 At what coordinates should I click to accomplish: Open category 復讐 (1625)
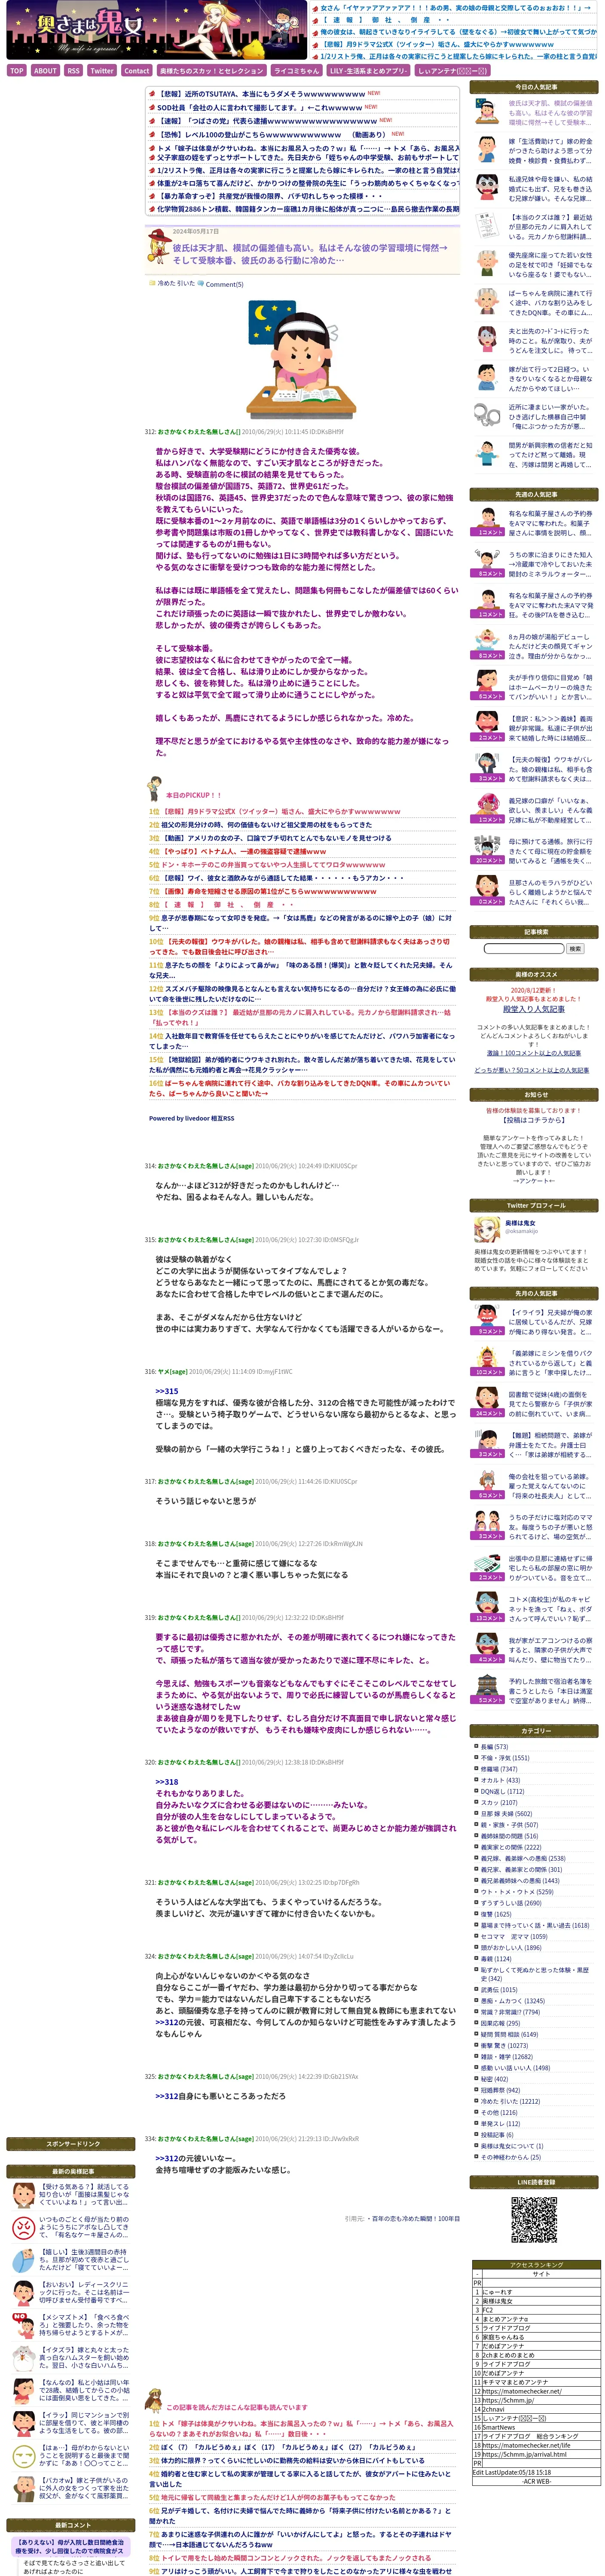click(x=496, y=1914)
